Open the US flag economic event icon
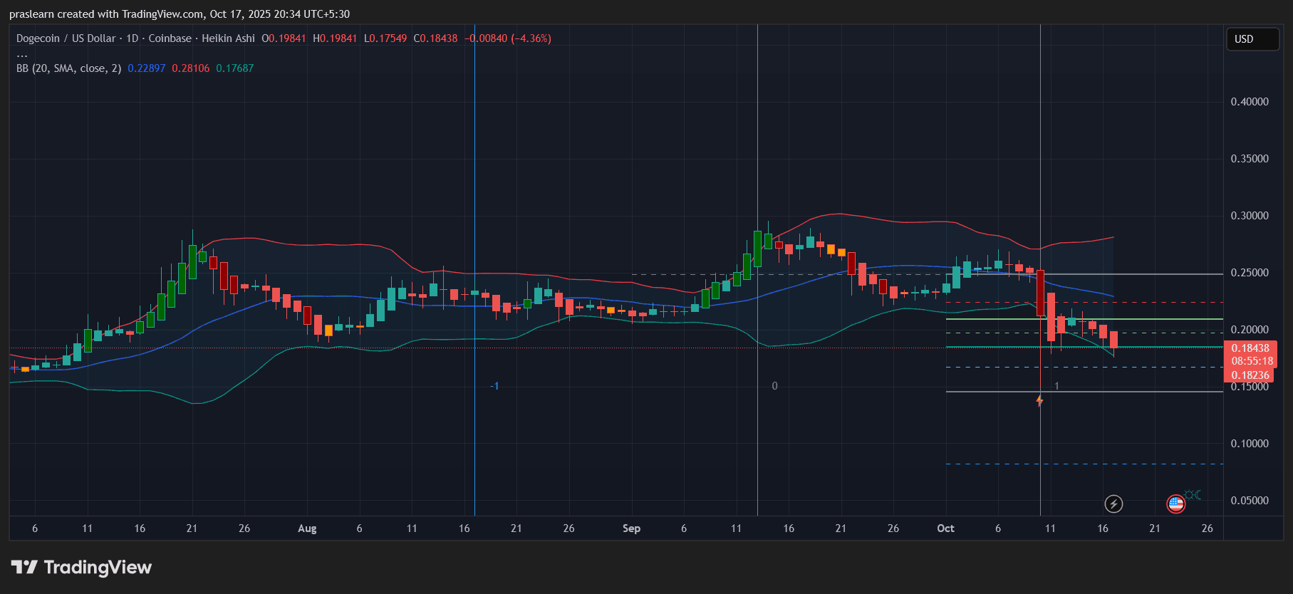Screen dimensions: 1293x594 (x=1175, y=504)
